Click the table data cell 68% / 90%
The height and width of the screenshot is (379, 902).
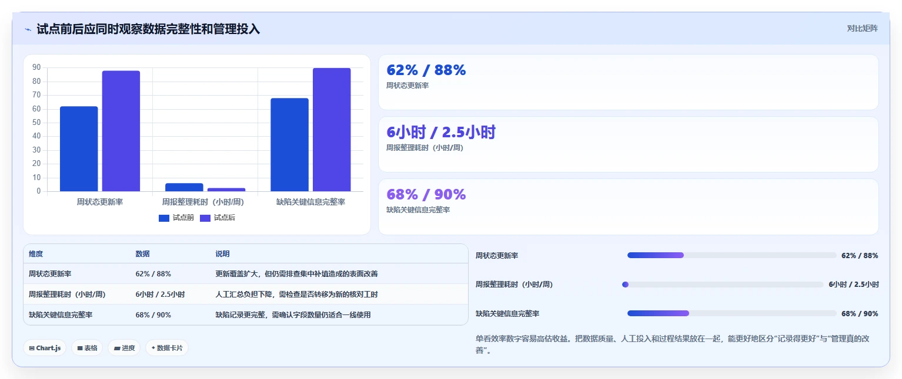(153, 315)
